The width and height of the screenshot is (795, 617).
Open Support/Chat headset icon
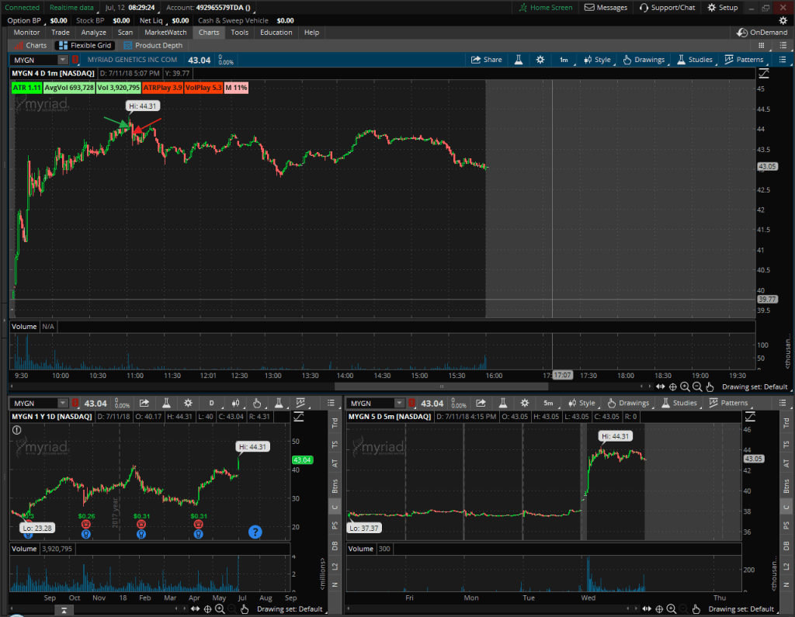[667, 8]
